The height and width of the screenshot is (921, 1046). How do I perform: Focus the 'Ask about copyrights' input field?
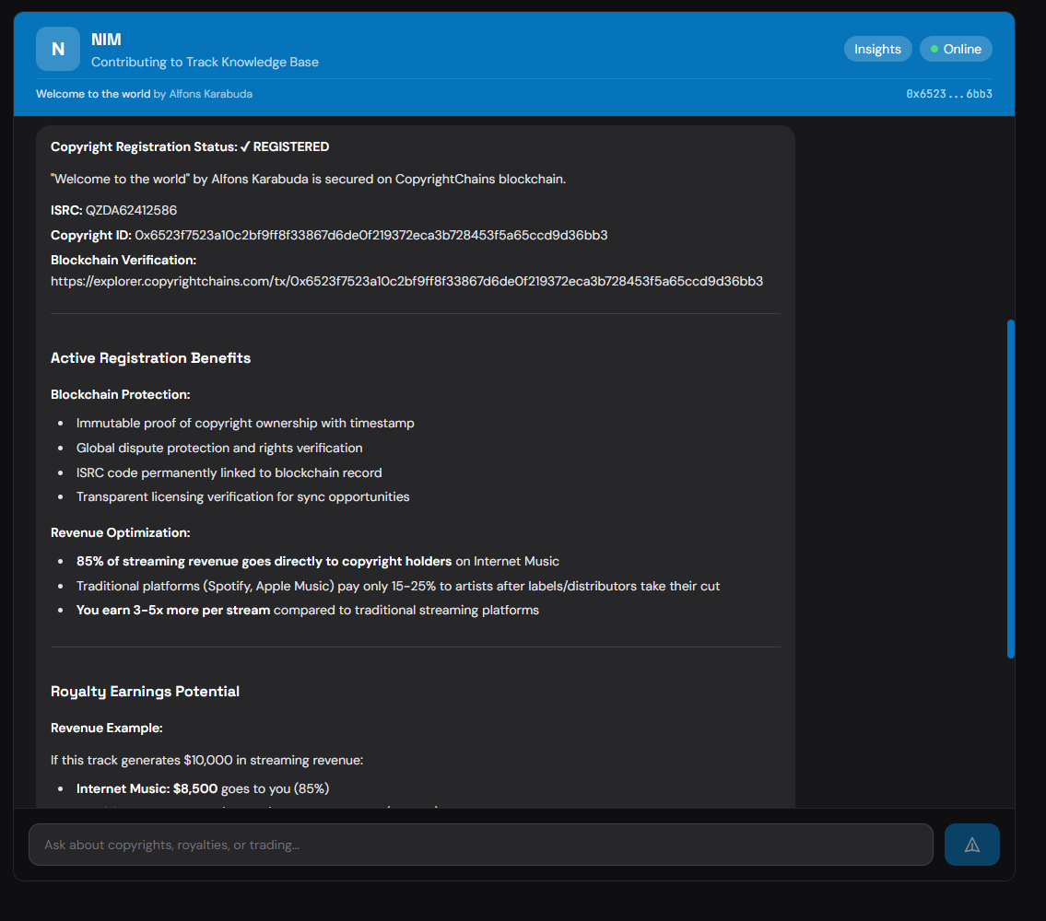[480, 845]
